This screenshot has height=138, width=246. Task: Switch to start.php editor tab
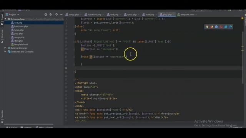148,15
